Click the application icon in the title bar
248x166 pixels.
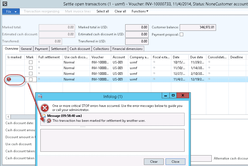click(5, 4)
